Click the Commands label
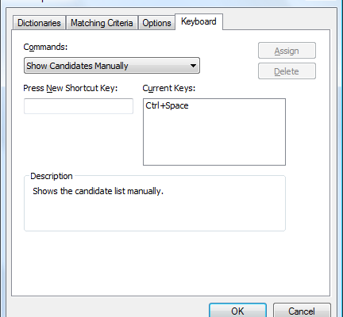Screen dimensions: 343x317 point(45,47)
